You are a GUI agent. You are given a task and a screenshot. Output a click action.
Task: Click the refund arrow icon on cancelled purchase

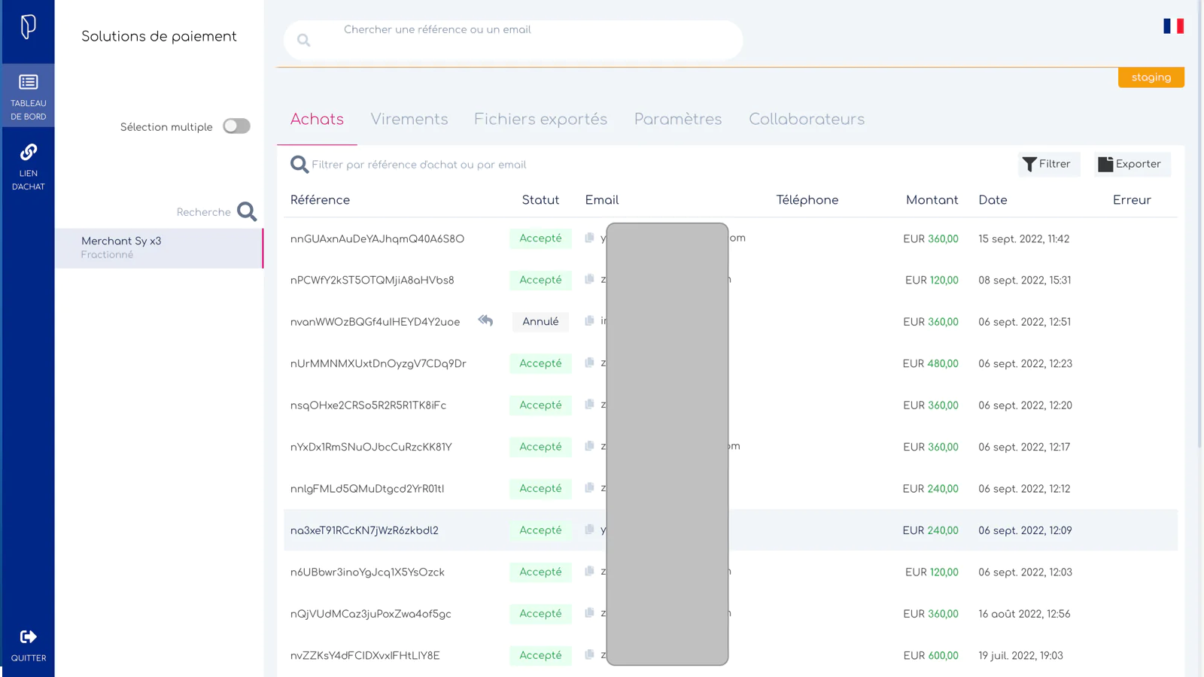485,321
